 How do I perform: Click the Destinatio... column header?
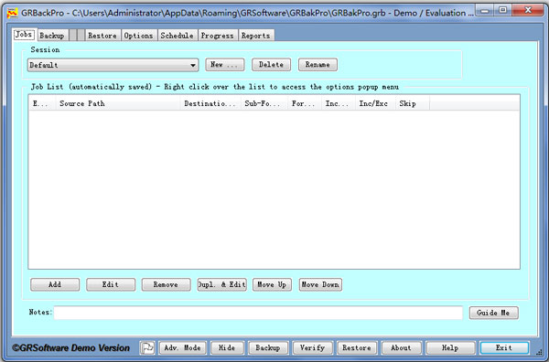coord(210,103)
